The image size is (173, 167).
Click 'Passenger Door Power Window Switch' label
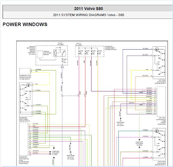click(x=24, y=119)
